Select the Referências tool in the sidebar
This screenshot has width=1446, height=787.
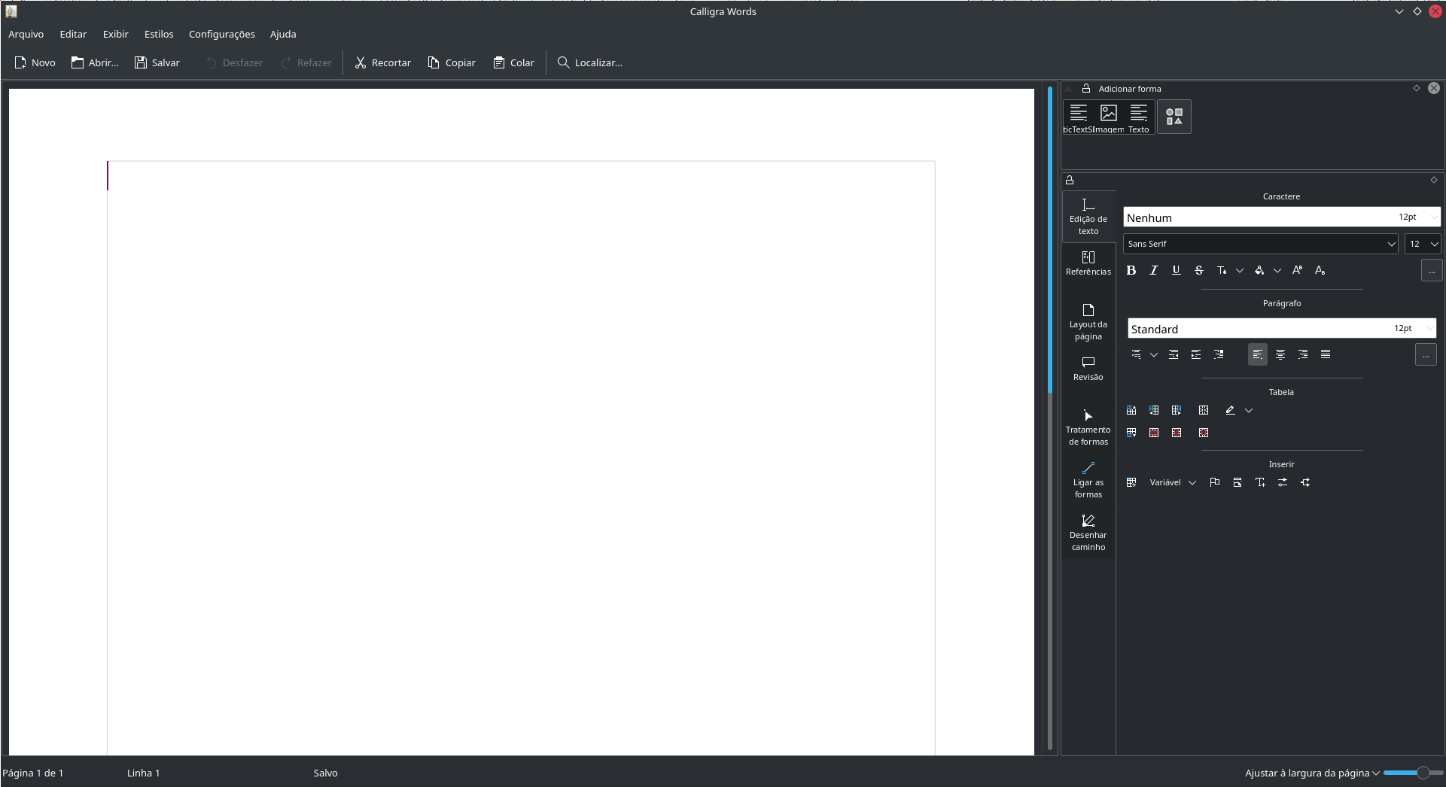[1088, 263]
